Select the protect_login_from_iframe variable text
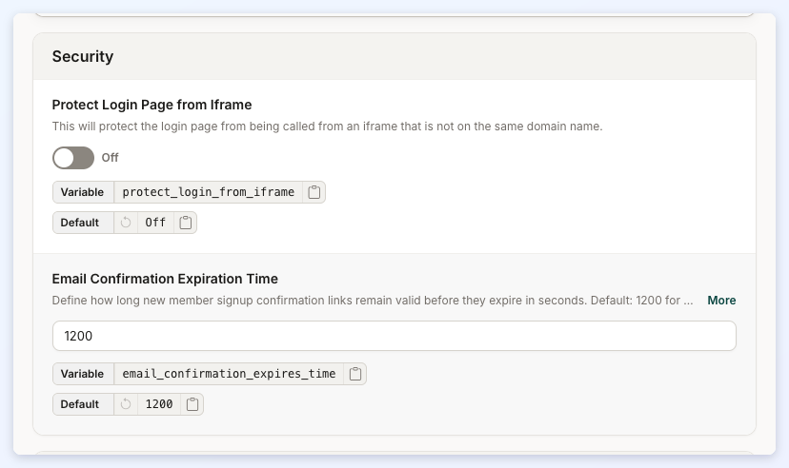This screenshot has width=789, height=468. 209,192
